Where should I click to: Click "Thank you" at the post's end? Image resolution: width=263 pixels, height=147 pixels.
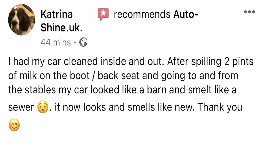(220, 107)
